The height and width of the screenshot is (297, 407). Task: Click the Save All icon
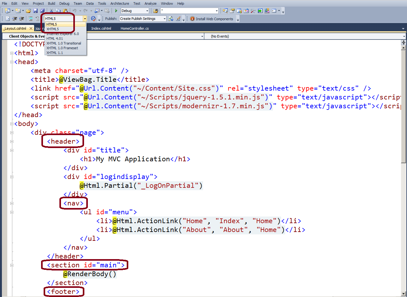42,11
